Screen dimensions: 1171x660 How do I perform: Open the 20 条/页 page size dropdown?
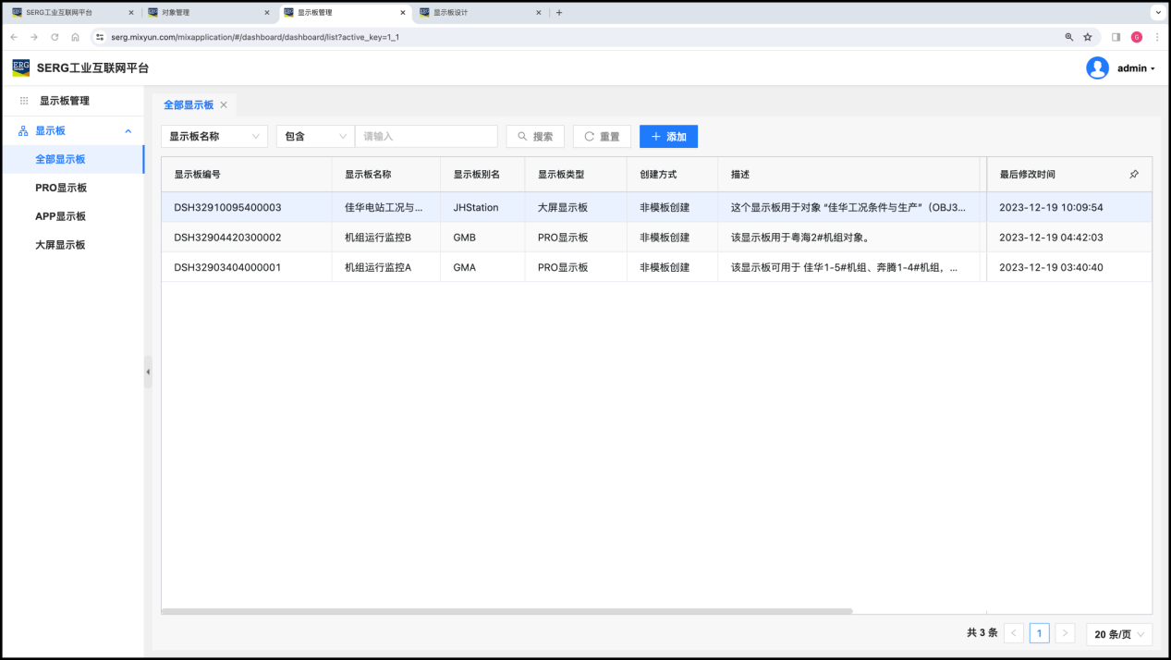pyautogui.click(x=1119, y=634)
